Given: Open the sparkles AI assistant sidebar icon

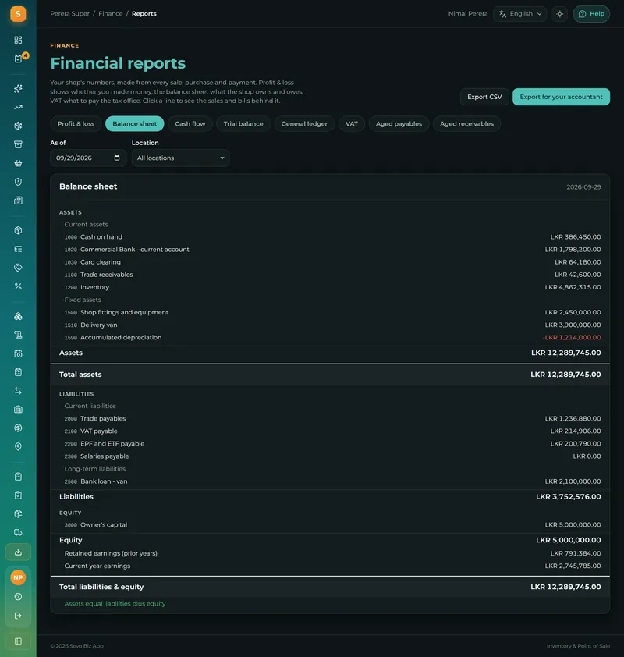Looking at the screenshot, I should click(x=18, y=88).
